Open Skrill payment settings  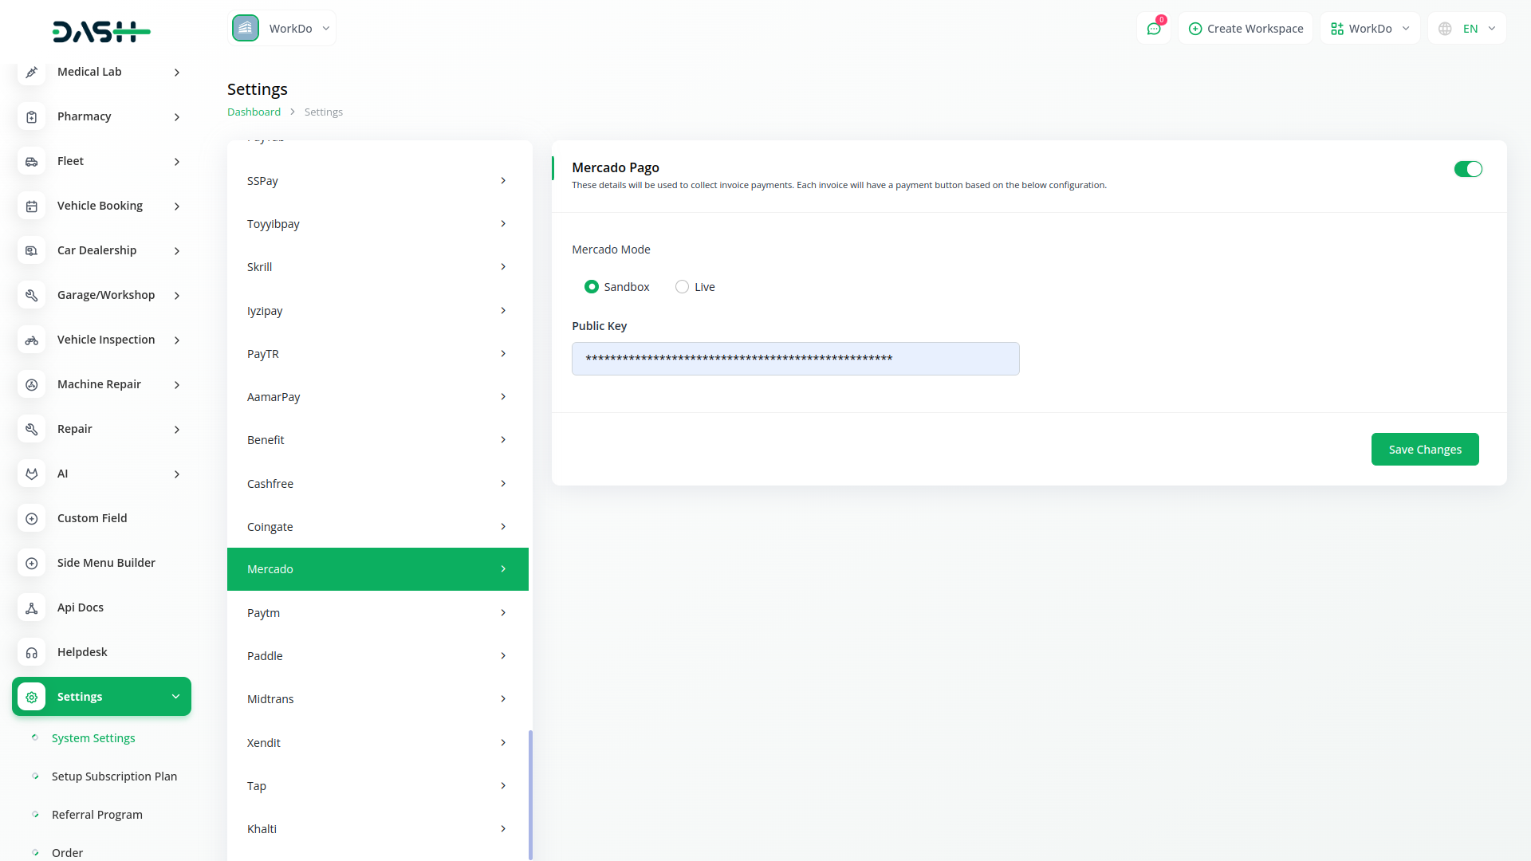pyautogui.click(x=378, y=267)
